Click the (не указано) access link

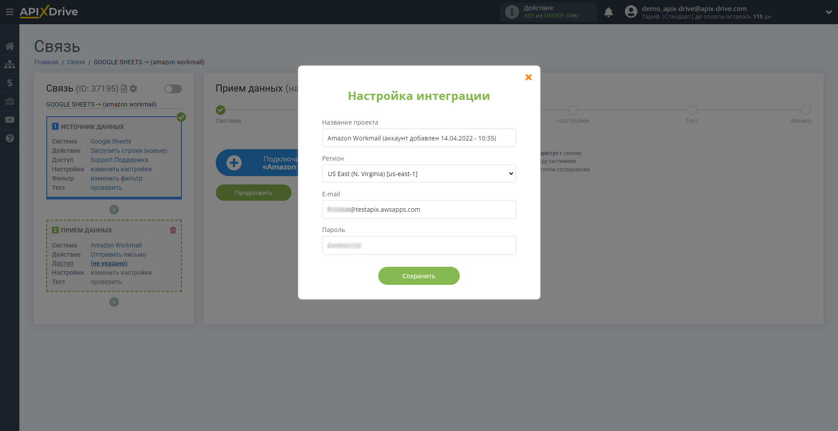109,263
